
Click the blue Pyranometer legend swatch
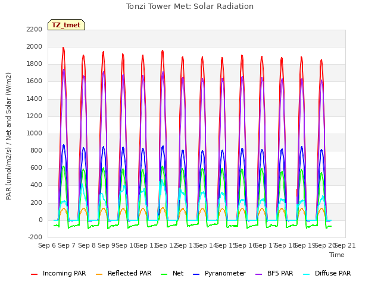196,274
